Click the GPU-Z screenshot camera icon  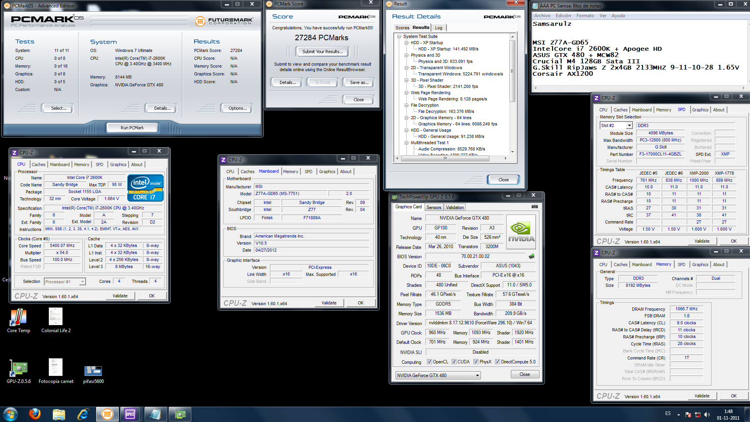[534, 207]
